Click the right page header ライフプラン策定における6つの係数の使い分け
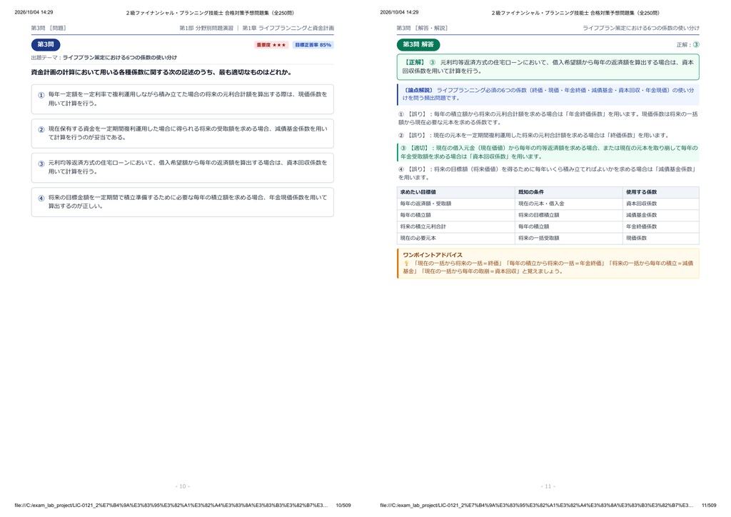Viewport: 731px width, 517px height. click(x=641, y=28)
